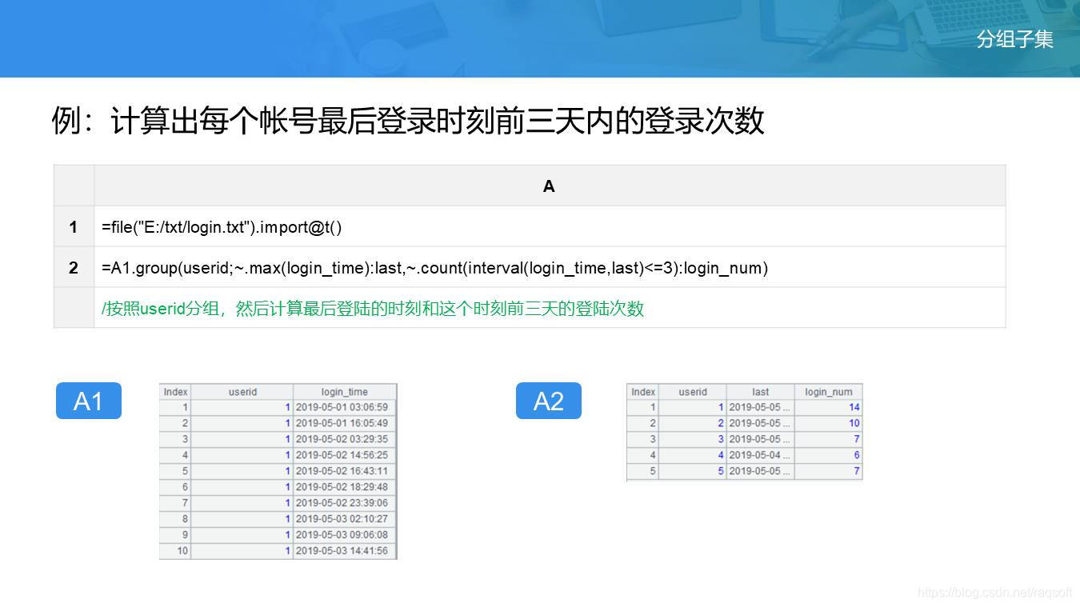Select the 2019-05-04 last cell
Image resolution: width=1080 pixels, height=607 pixels.
(x=761, y=455)
